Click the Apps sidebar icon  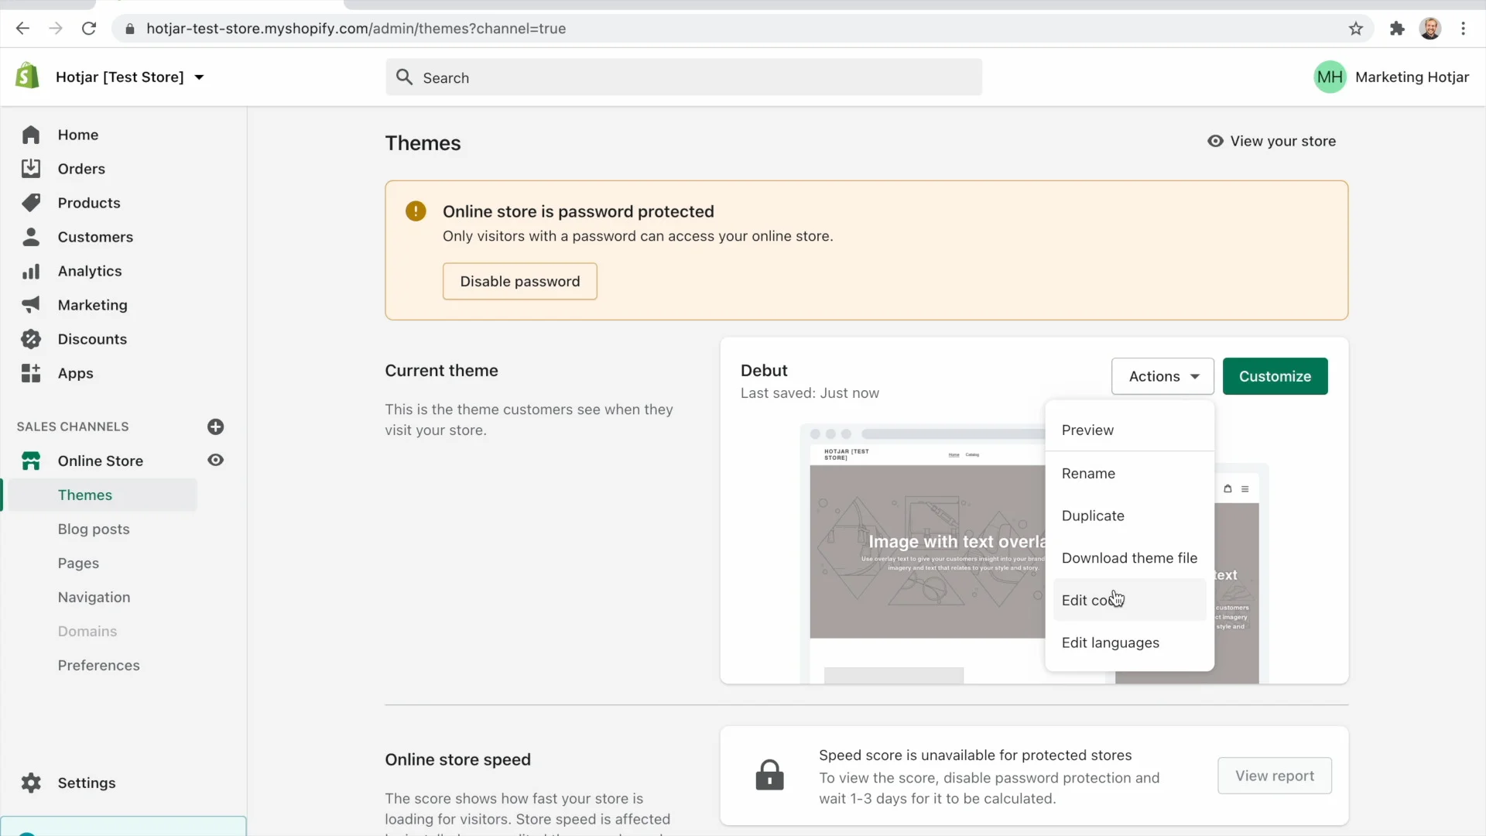[x=32, y=372]
